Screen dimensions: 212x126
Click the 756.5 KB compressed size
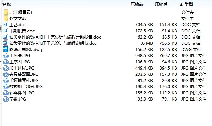tap(168, 43)
